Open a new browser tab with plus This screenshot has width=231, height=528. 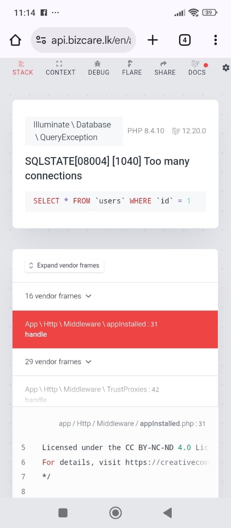coord(153,40)
